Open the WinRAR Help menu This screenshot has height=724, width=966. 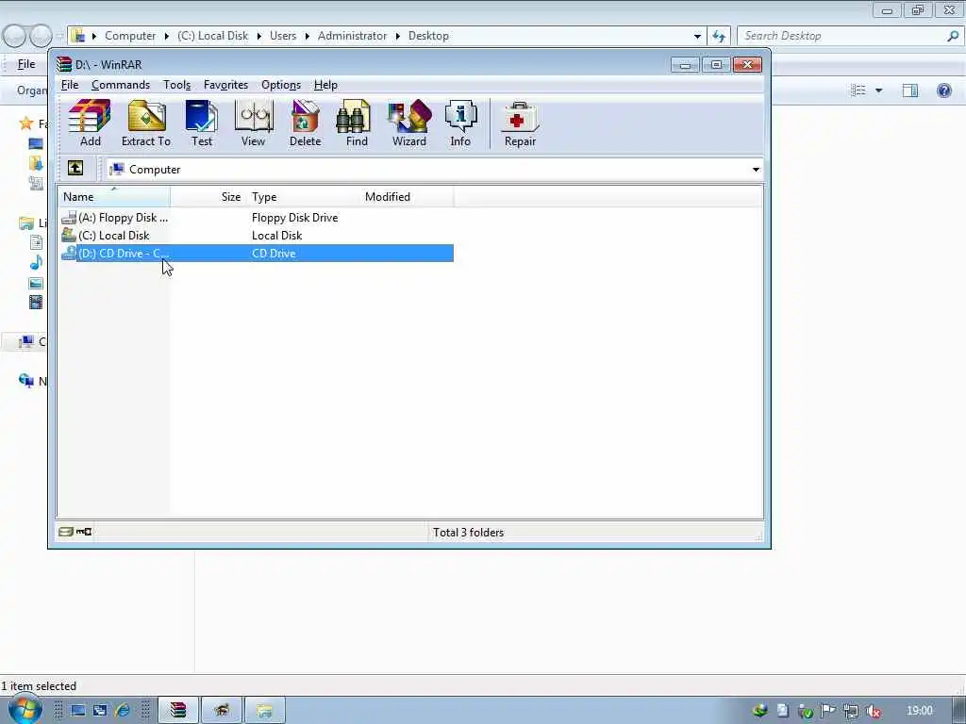pyautogui.click(x=325, y=85)
